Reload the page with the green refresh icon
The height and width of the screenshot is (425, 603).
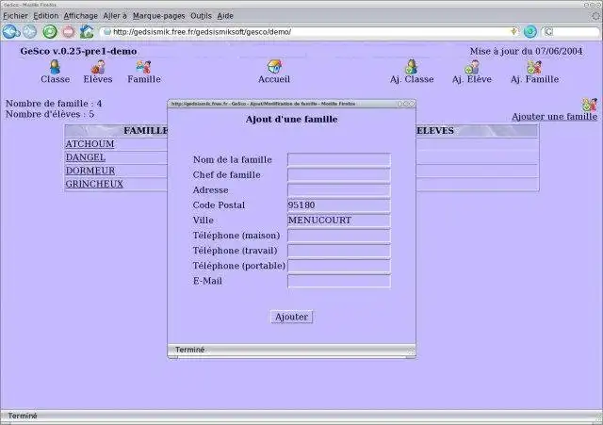point(50,31)
